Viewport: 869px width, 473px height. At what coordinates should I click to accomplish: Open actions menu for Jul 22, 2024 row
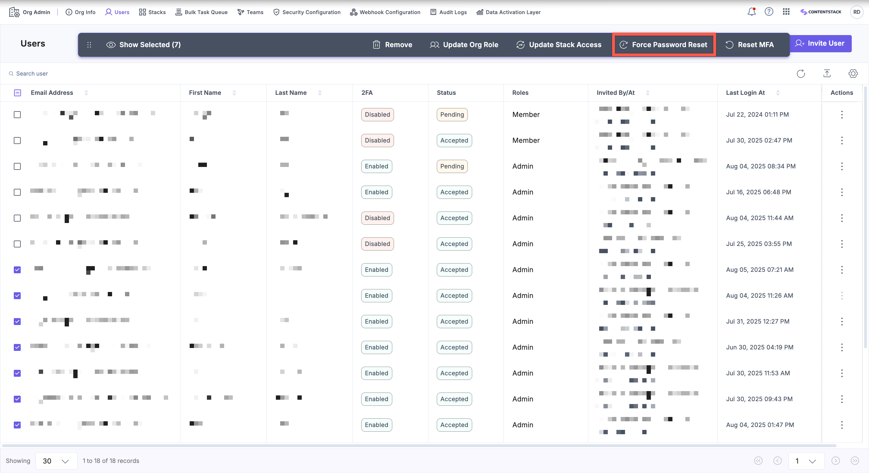[842, 115]
